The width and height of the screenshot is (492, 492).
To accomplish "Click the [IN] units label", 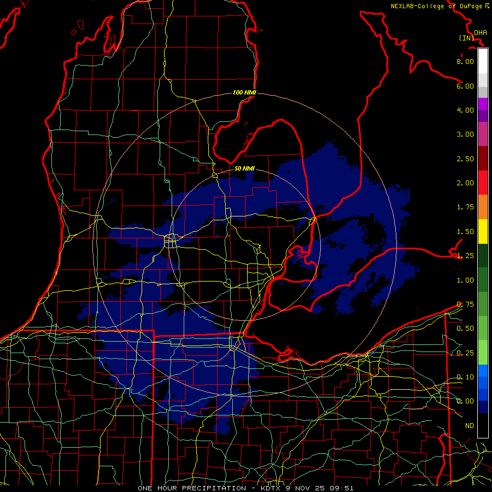I will pos(466,38).
